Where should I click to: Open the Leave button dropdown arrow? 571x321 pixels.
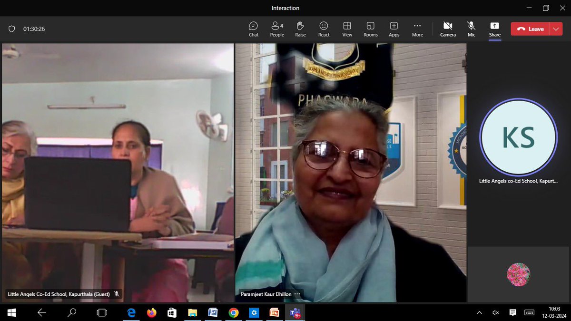coord(556,29)
